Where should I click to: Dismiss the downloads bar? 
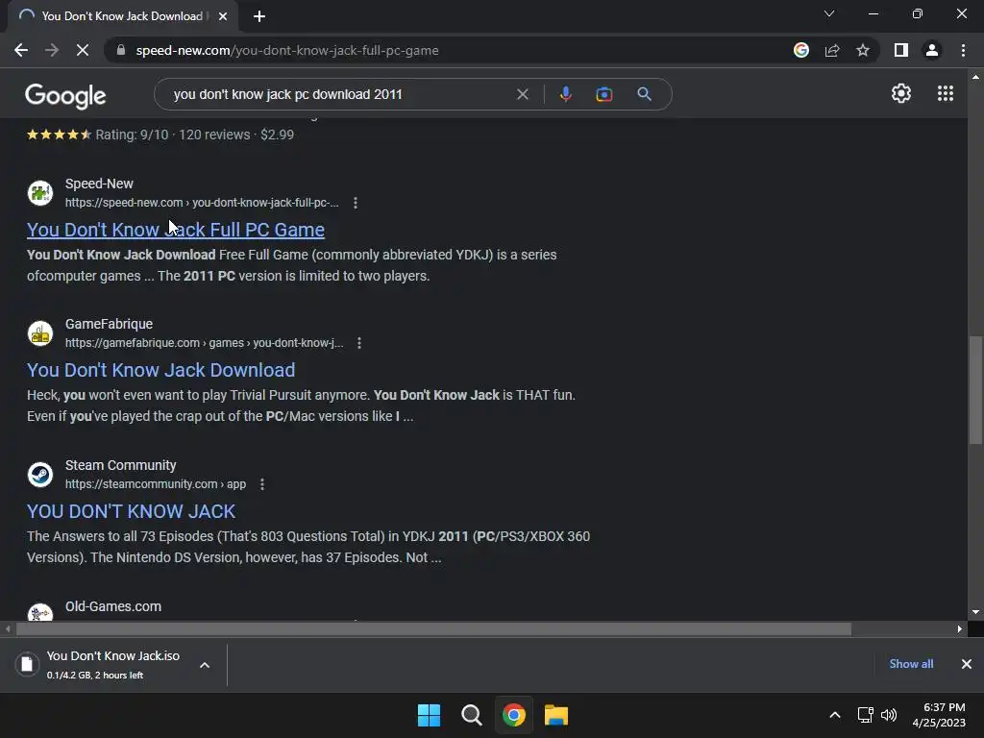[967, 664]
